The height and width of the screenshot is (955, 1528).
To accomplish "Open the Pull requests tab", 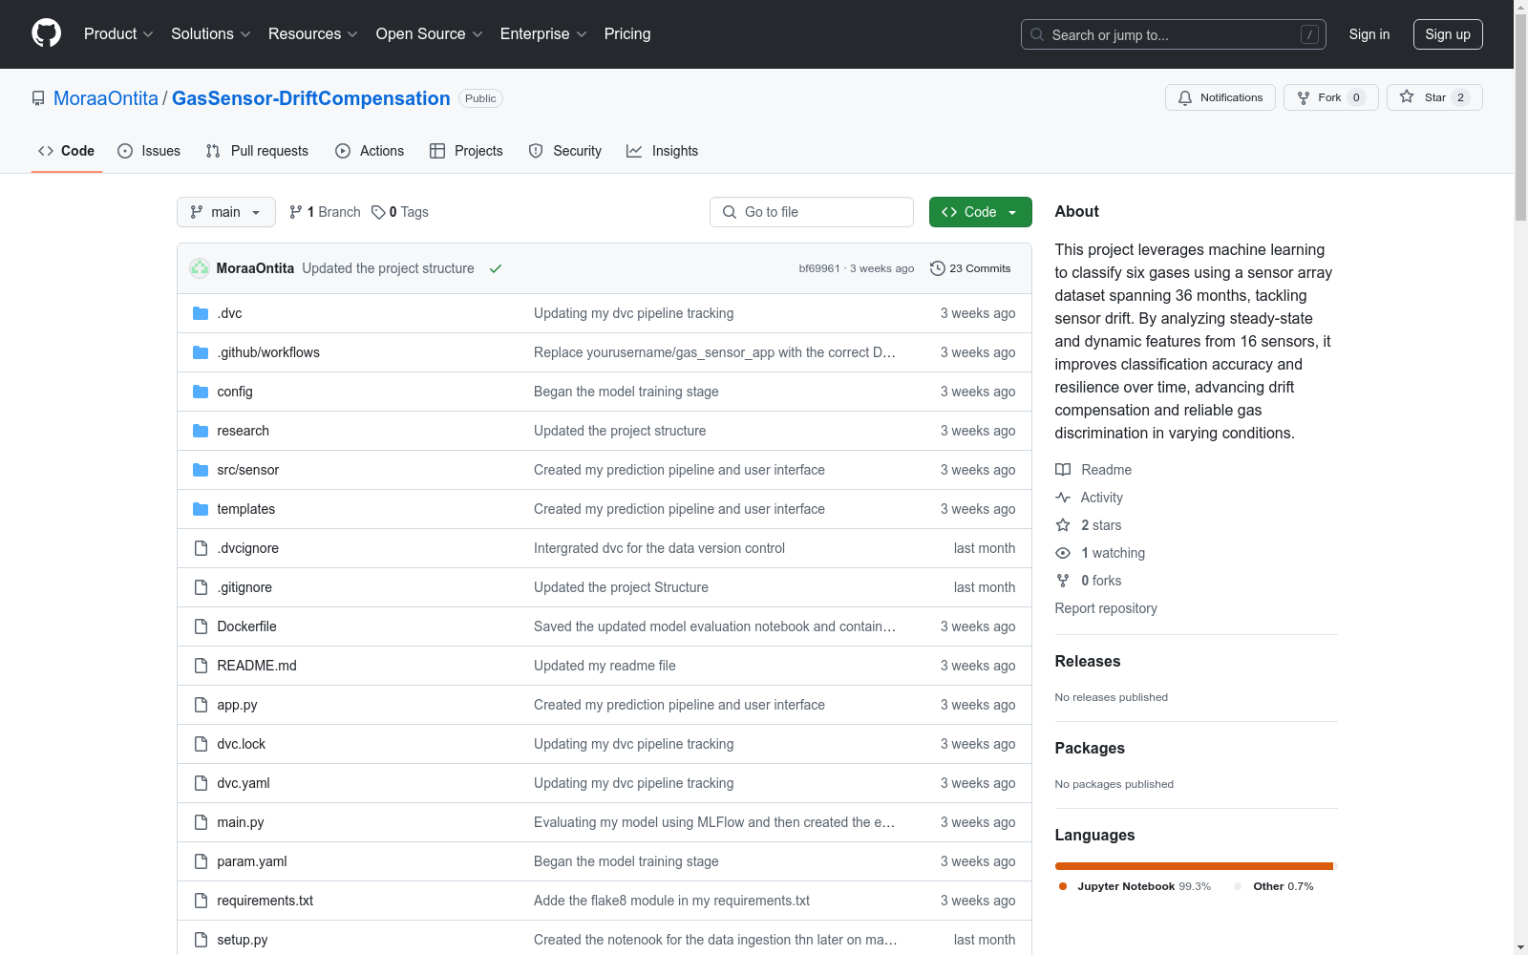I will click(257, 151).
